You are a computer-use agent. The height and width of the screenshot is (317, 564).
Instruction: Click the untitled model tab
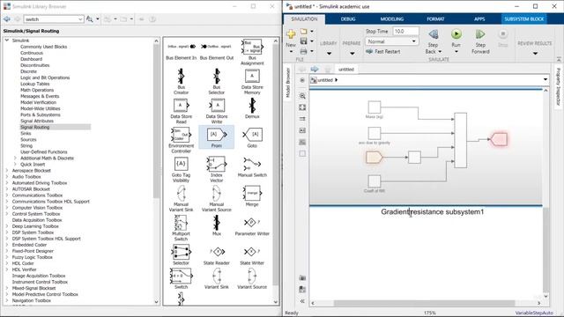pyautogui.click(x=346, y=70)
